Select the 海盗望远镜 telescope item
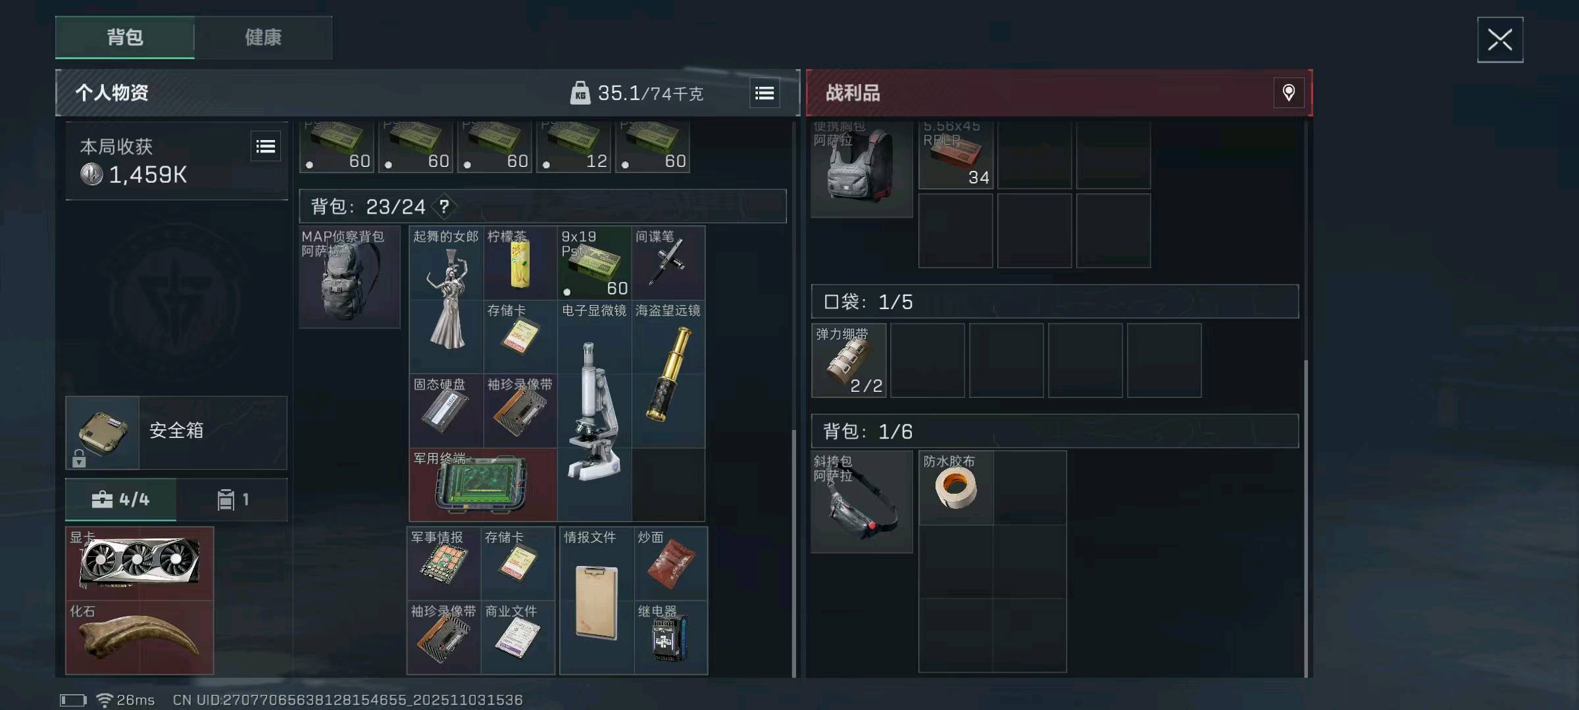The height and width of the screenshot is (710, 1579). tap(668, 374)
